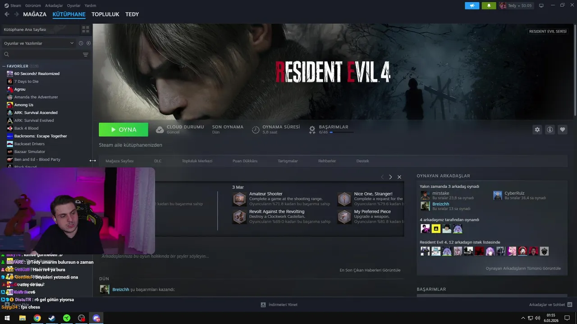Screen dimensions: 577x324
Task: Show game info panel icon
Action: (550, 130)
